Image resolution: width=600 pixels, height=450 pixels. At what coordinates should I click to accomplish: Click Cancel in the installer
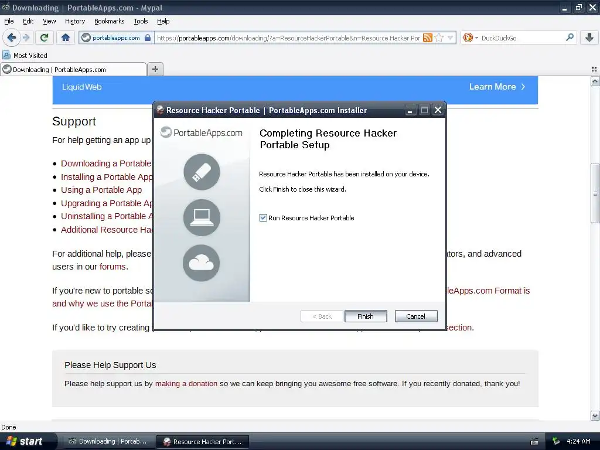(415, 316)
